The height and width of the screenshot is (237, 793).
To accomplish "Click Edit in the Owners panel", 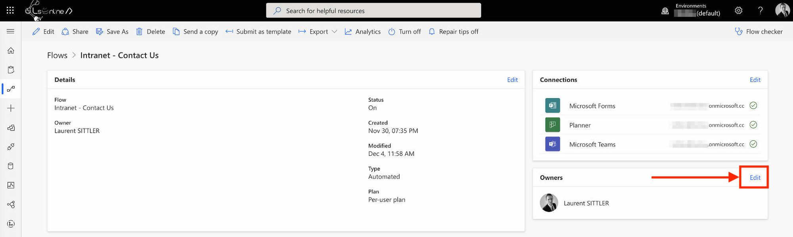I will click(x=755, y=178).
